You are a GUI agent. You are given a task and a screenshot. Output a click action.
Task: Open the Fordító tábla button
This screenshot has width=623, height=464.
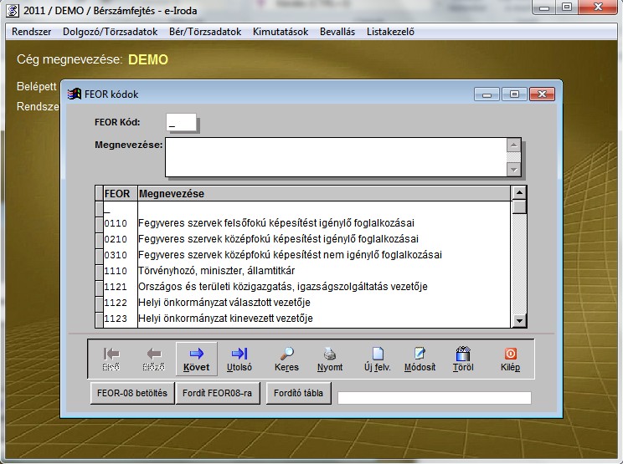299,393
